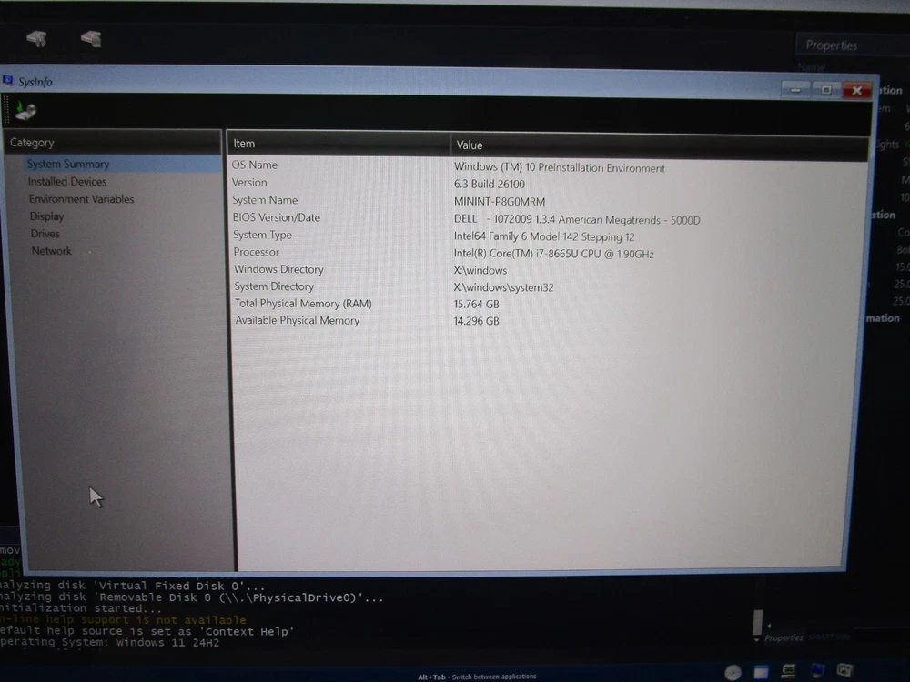Image resolution: width=910 pixels, height=682 pixels.
Task: Maximize the SysInfo window
Action: click(825, 90)
